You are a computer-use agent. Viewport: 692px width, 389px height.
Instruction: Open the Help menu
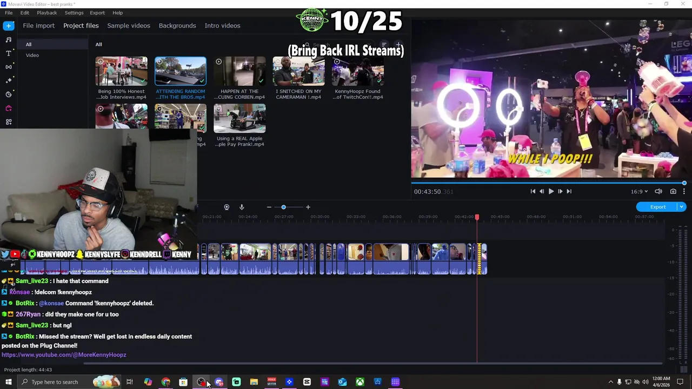(117, 12)
